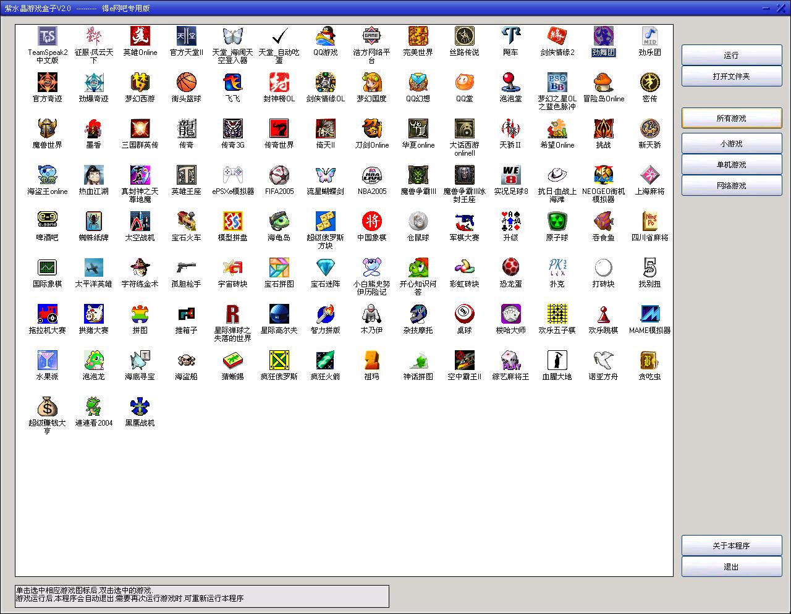This screenshot has width=791, height=614.
Task: Select the 升级 card game icon
Action: click(x=511, y=221)
